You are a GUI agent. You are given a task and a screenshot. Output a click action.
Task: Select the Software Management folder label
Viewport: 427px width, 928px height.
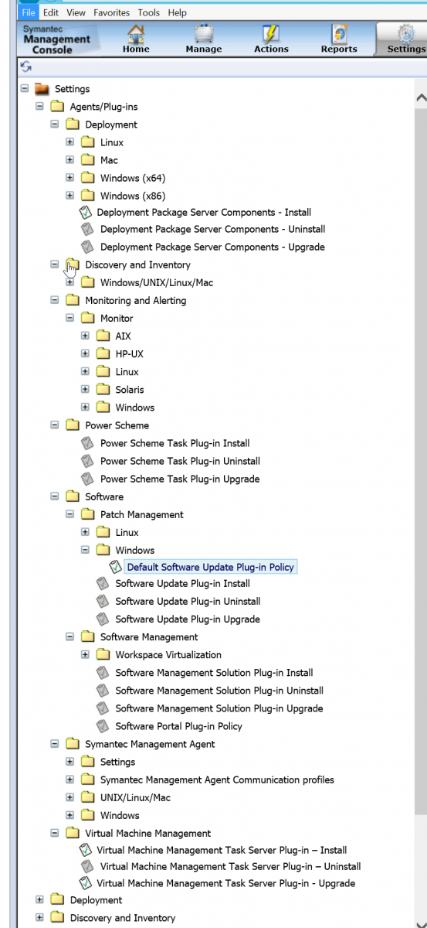pos(149,637)
